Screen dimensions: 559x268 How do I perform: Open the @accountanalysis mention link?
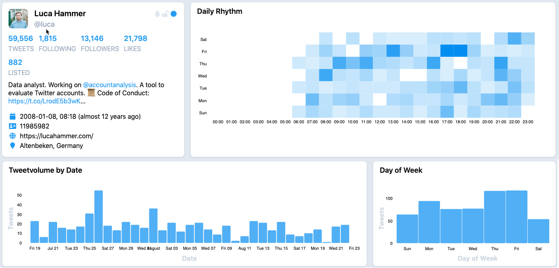(x=109, y=85)
